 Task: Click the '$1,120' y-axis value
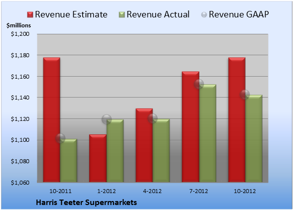click(20, 119)
